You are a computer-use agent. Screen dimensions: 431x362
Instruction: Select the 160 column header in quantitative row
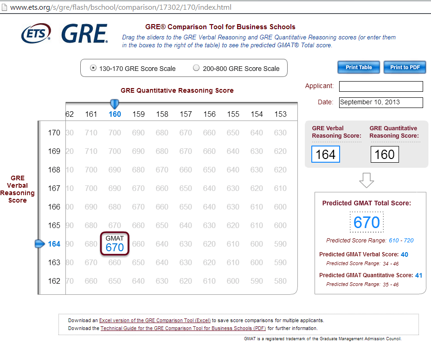coord(114,114)
